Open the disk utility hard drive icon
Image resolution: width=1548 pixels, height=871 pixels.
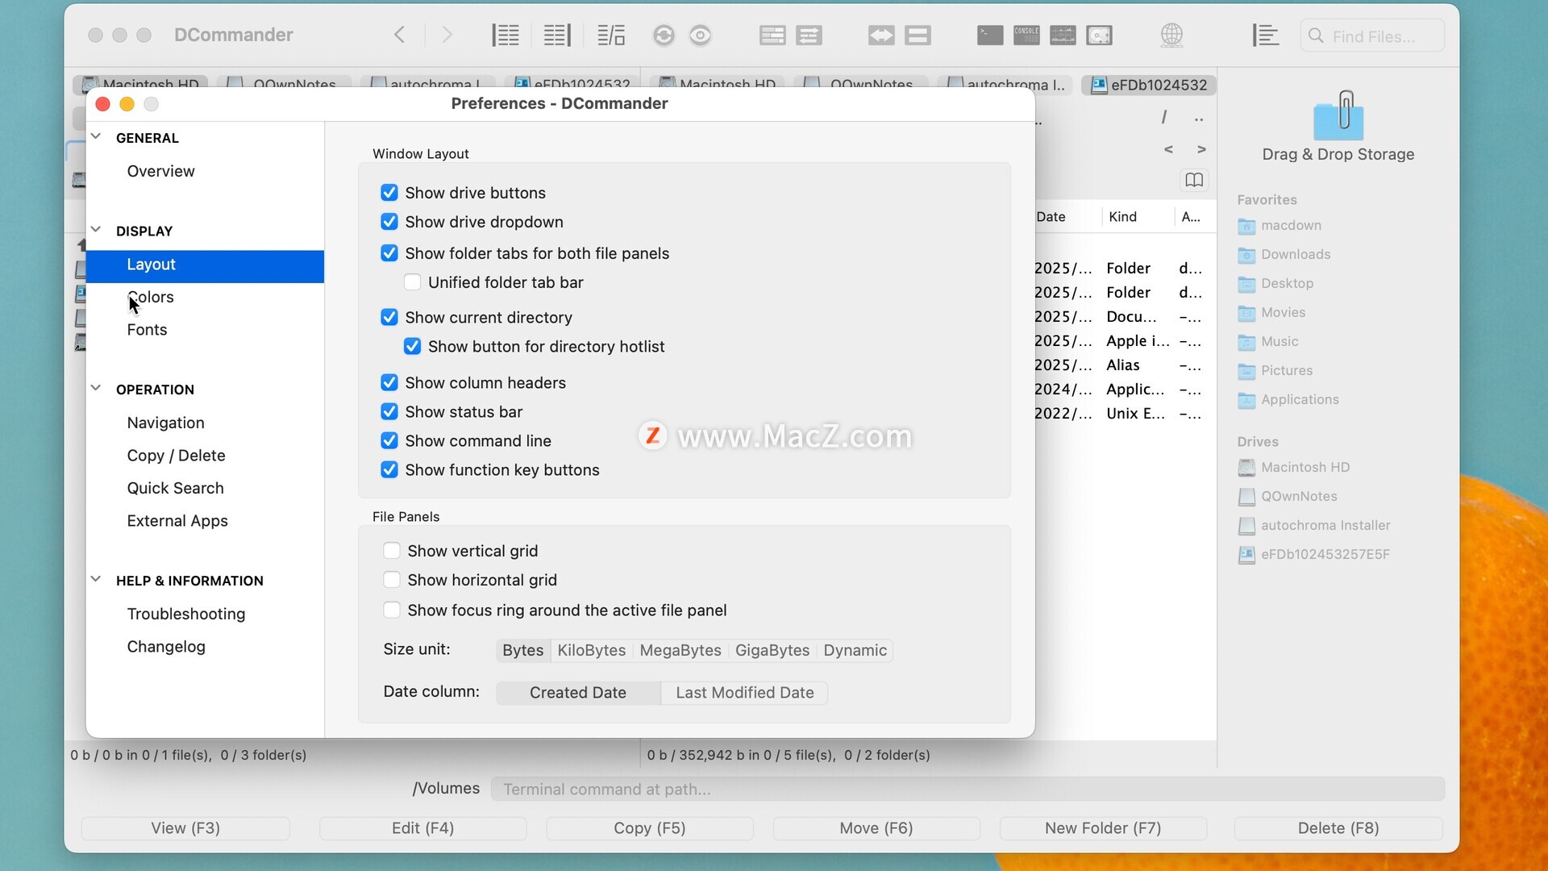point(1099,35)
